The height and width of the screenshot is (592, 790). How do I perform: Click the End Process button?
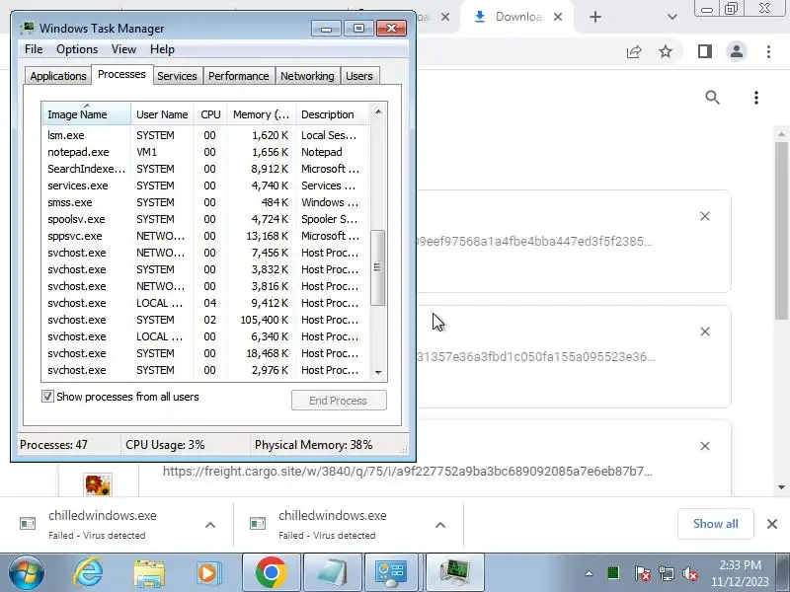pyautogui.click(x=339, y=401)
